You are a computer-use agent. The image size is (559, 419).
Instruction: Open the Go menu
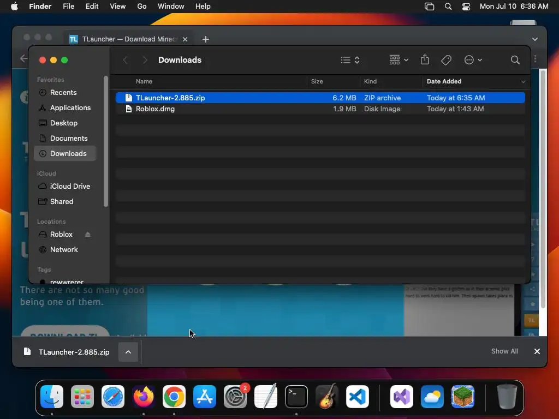(x=142, y=7)
